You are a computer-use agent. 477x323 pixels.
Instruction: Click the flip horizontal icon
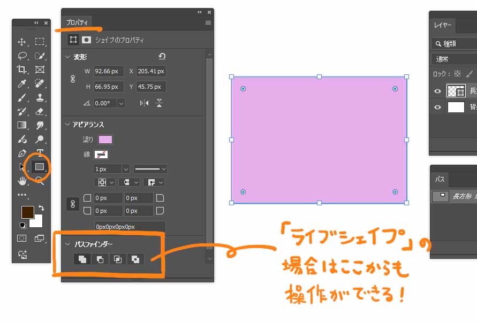point(144,103)
